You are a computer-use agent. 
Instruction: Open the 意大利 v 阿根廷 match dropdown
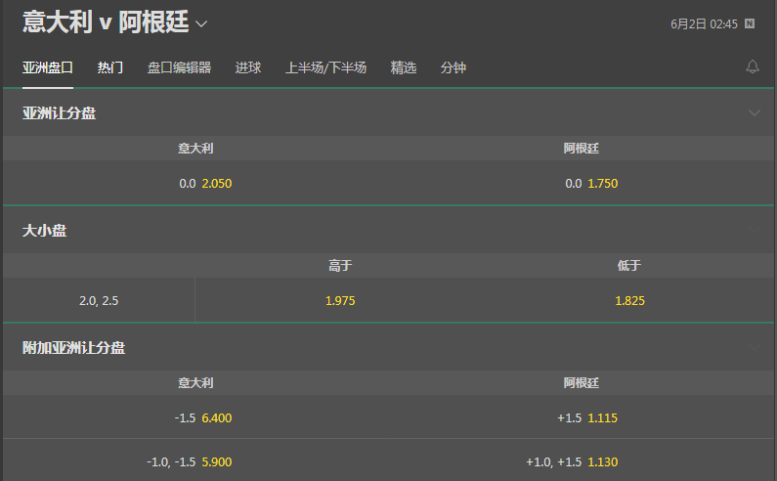201,23
